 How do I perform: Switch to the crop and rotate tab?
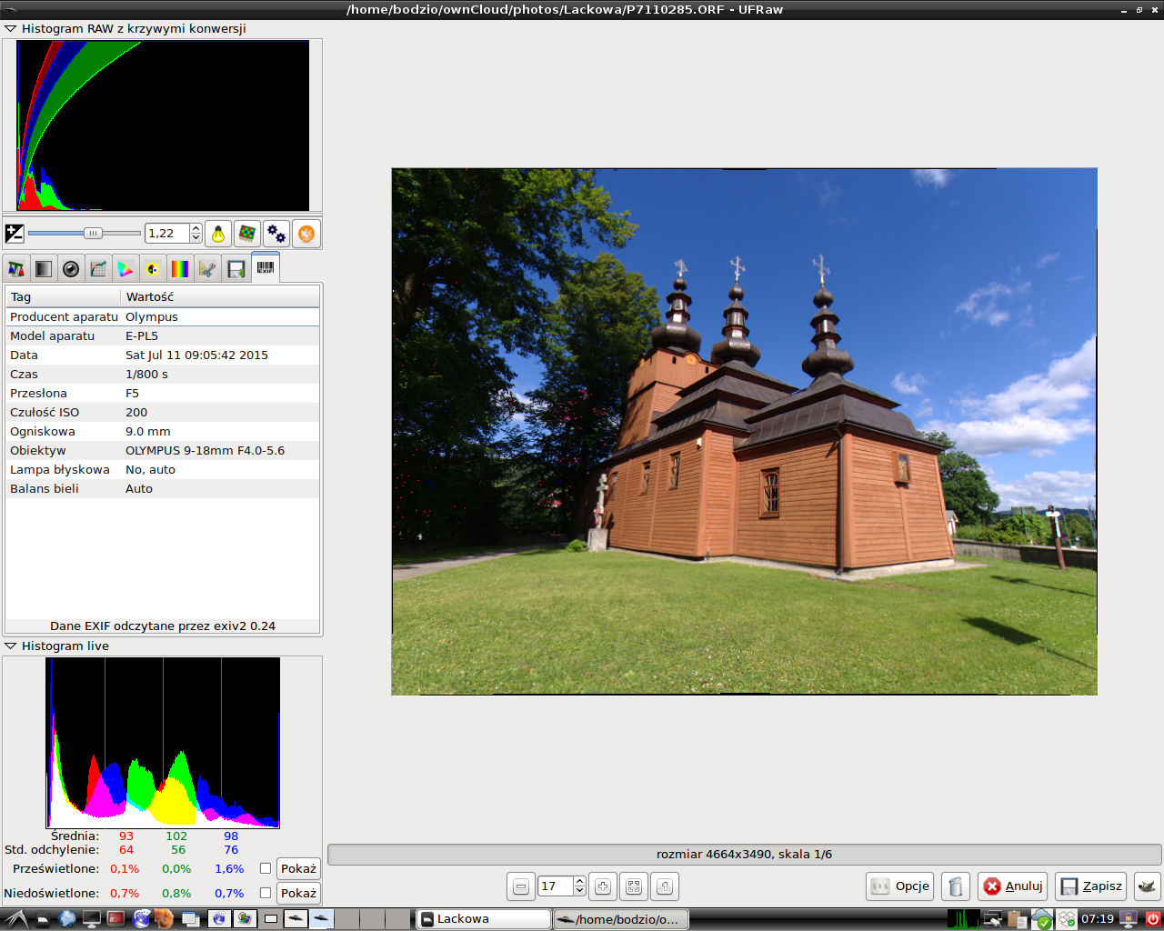pos(208,269)
